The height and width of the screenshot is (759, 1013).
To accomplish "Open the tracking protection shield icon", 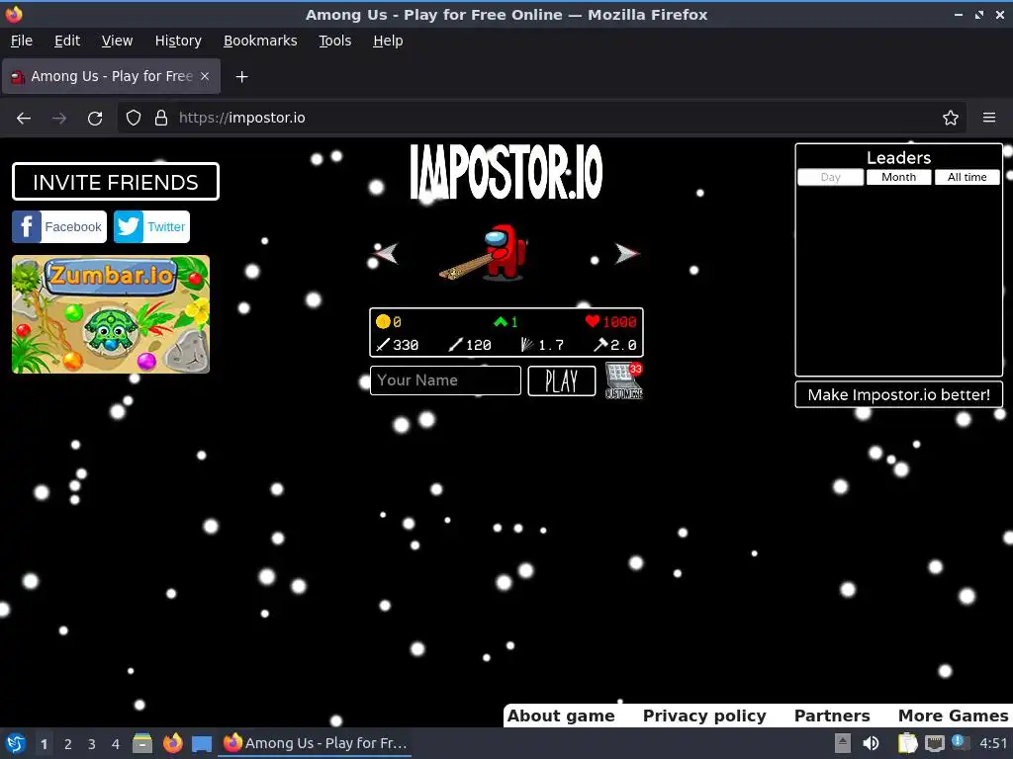I will (x=134, y=118).
